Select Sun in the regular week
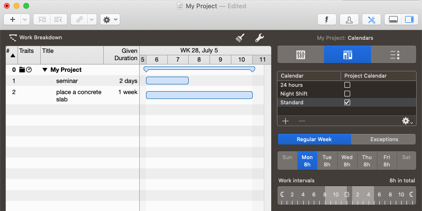Screen dimensions: 422x211 click(x=287, y=161)
